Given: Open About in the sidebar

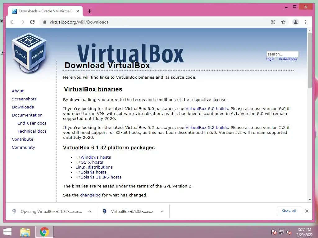Looking at the screenshot, I should [x=18, y=91].
